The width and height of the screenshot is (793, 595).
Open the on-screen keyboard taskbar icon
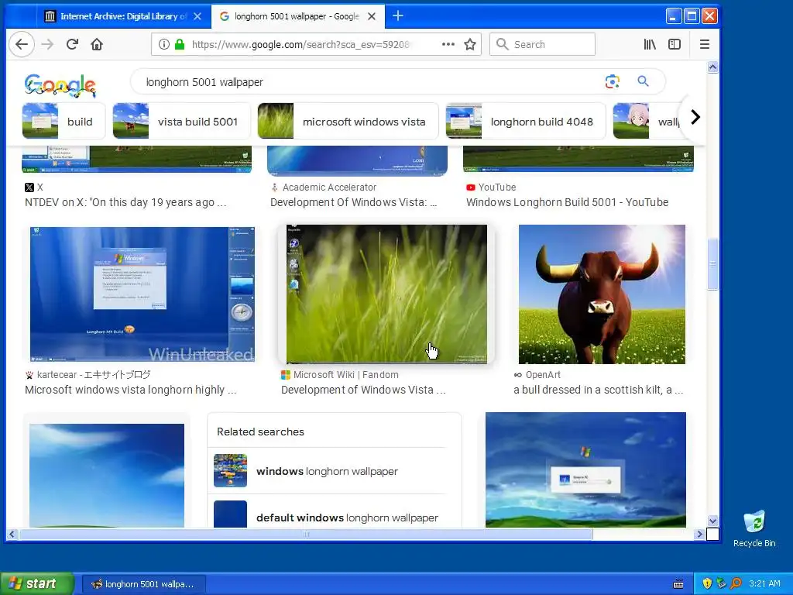tap(678, 584)
